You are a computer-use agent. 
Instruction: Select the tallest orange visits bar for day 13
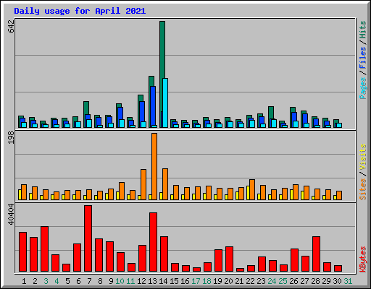[154, 166]
